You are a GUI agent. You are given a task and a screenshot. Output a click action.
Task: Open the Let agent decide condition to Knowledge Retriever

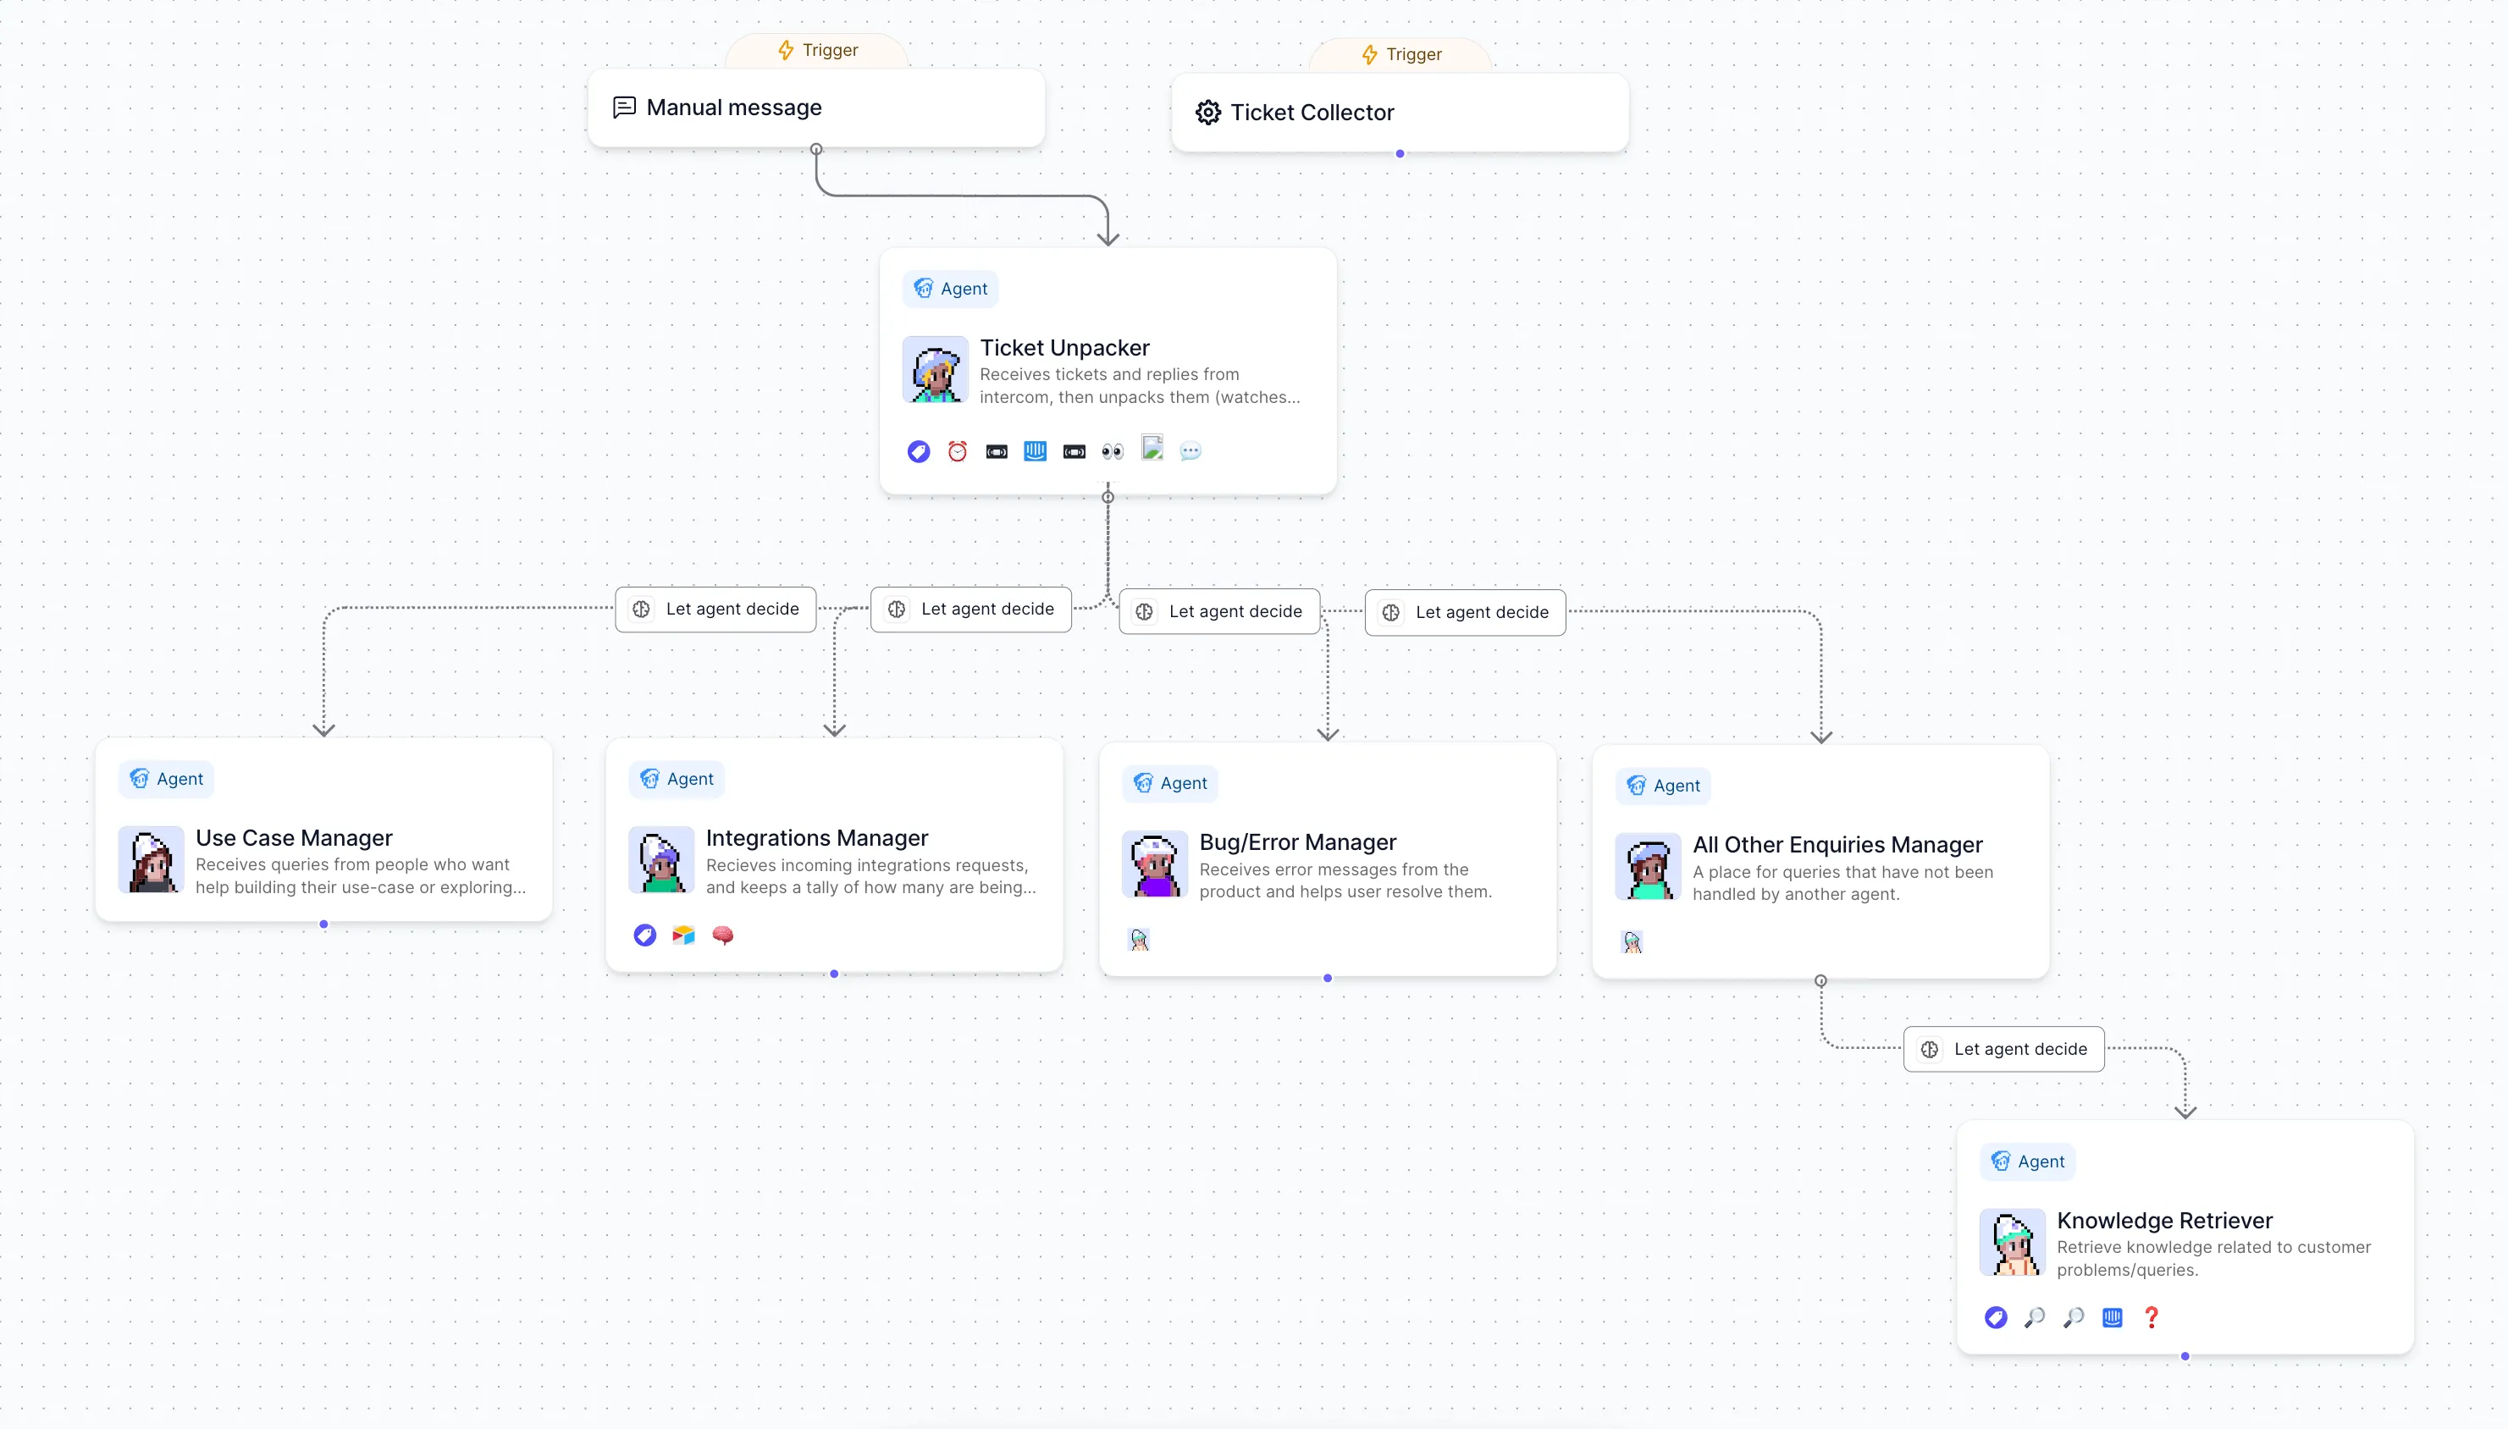[x=2003, y=1049]
